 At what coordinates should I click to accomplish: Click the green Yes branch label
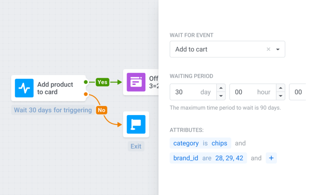coord(102,82)
